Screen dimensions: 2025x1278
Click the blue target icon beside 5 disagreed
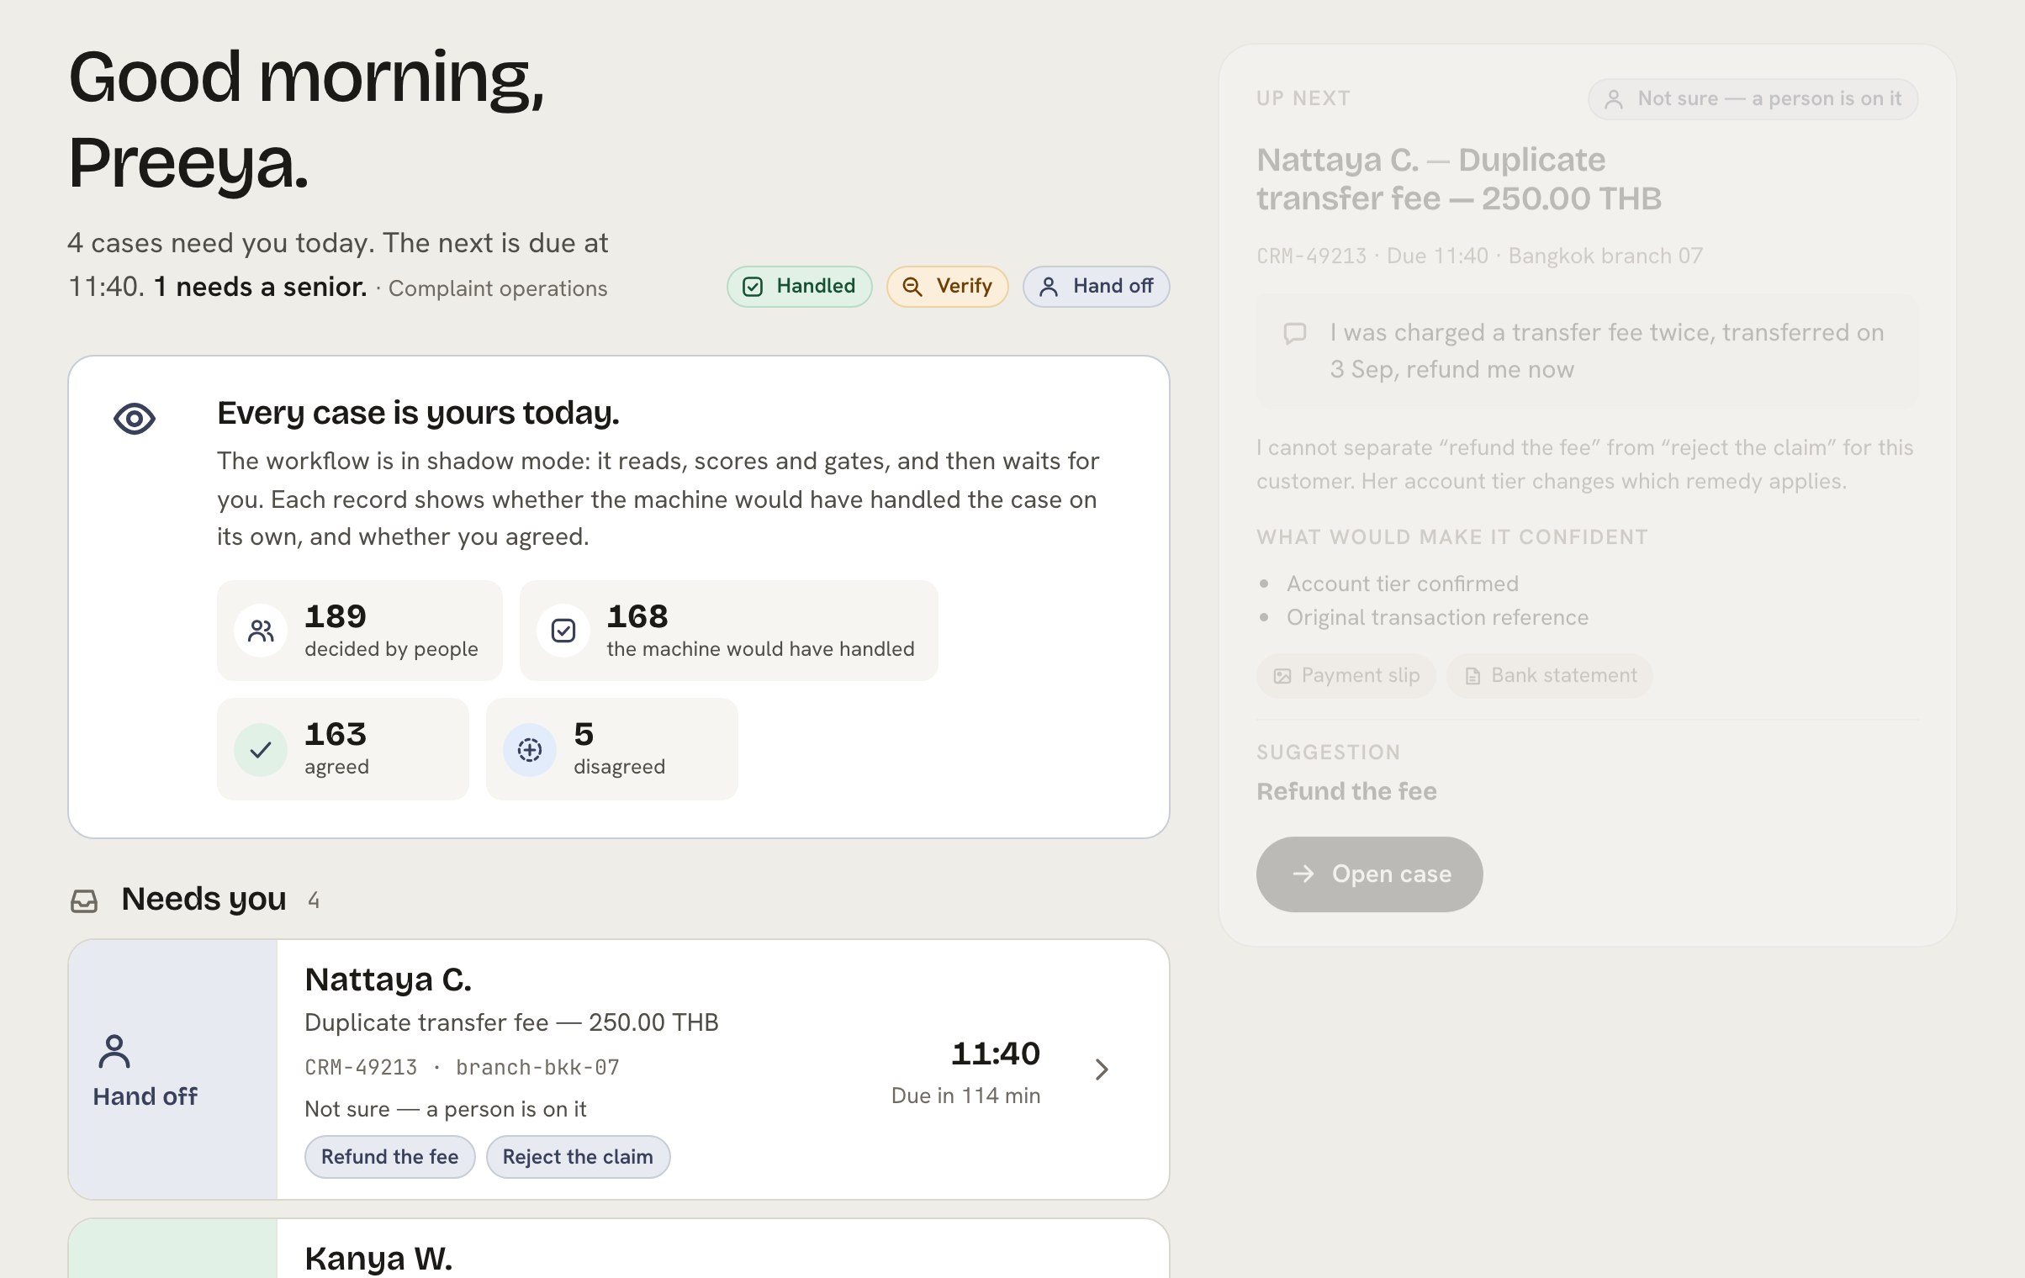[x=530, y=749]
